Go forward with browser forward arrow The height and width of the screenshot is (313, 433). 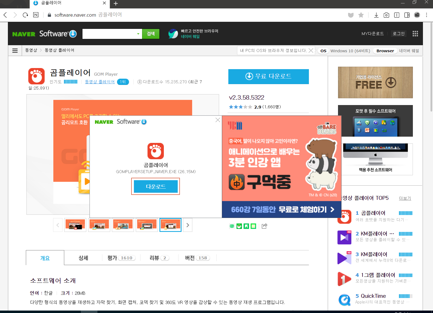15,15
